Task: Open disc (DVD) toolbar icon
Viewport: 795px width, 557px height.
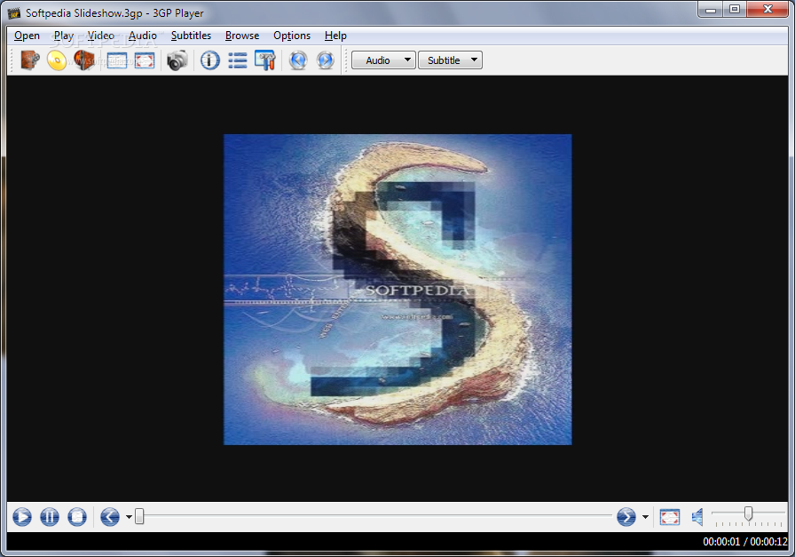Action: point(57,60)
